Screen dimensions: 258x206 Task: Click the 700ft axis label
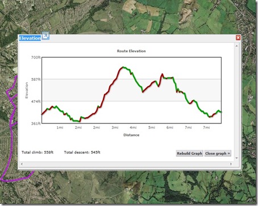(x=36, y=57)
